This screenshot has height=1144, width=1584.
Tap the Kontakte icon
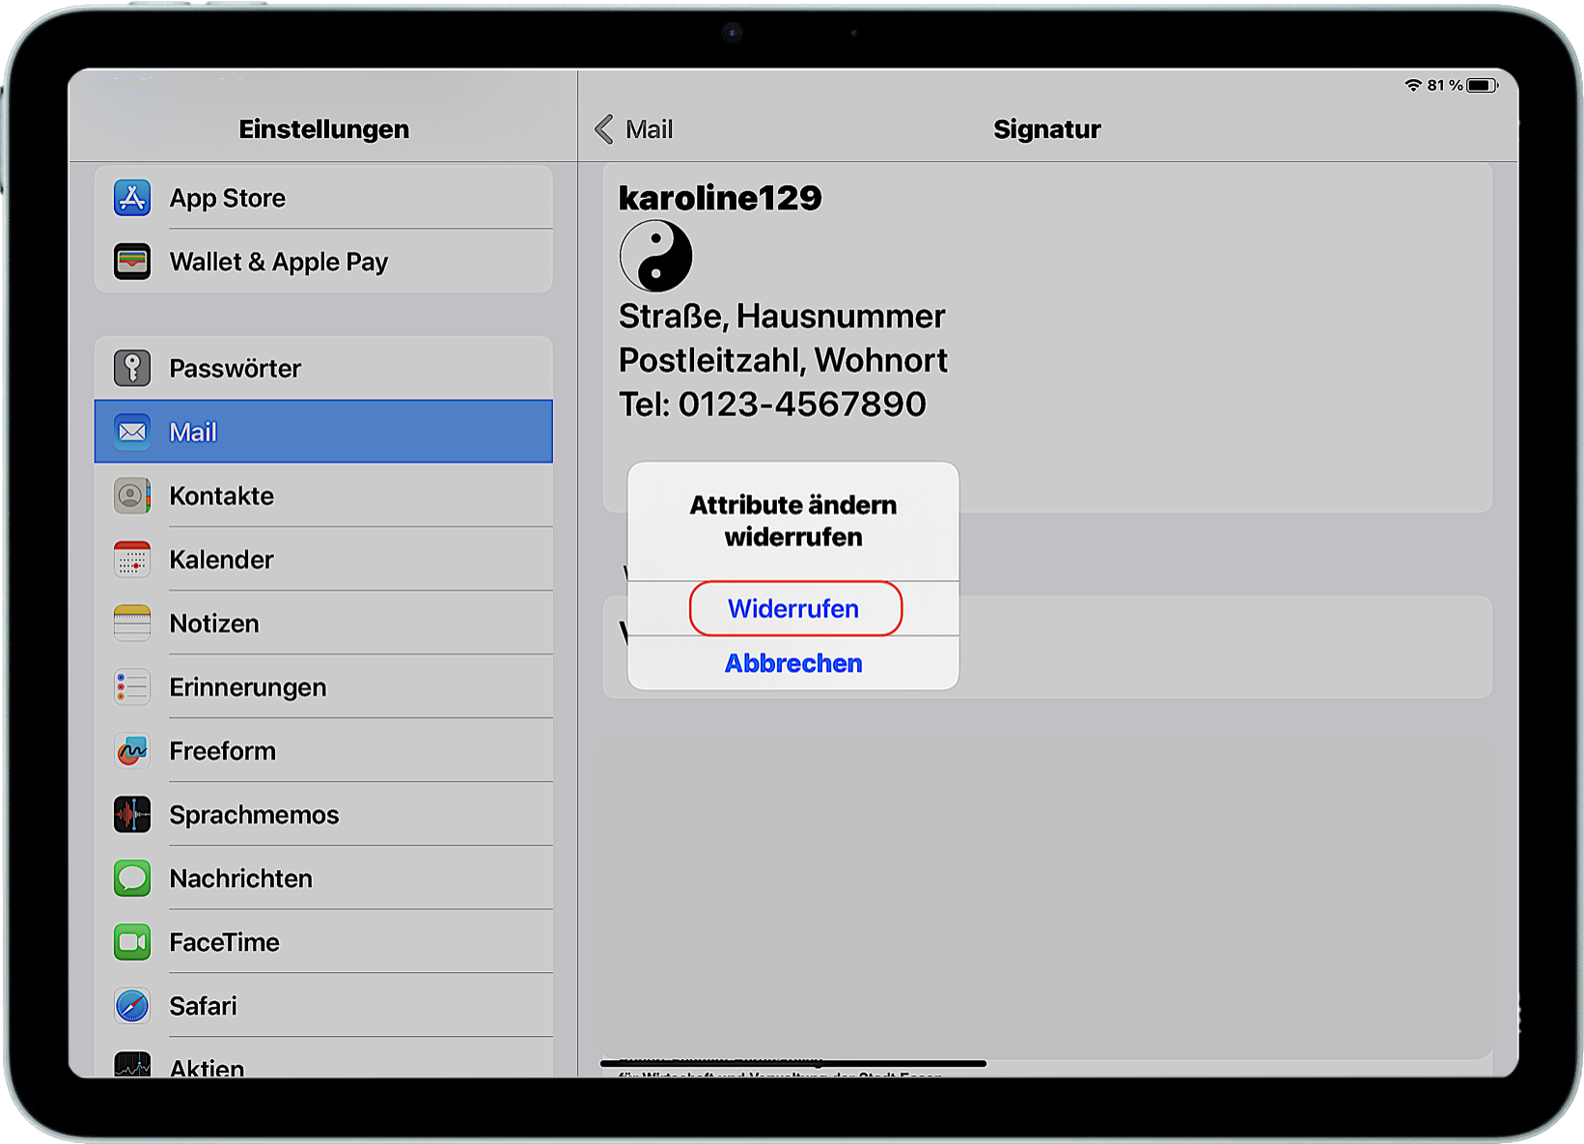click(x=132, y=495)
